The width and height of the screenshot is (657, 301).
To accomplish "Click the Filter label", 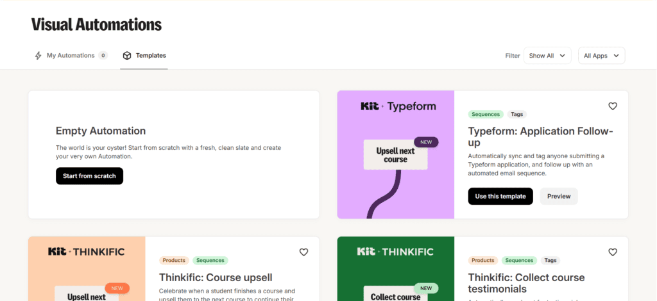I will point(513,56).
